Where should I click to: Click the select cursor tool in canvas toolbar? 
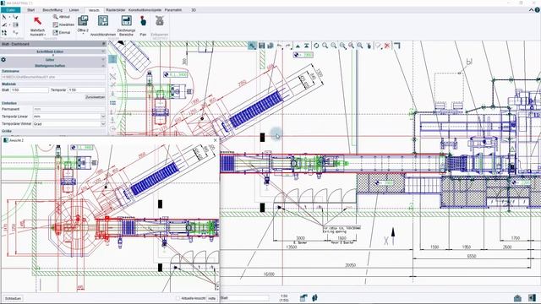tap(252, 46)
